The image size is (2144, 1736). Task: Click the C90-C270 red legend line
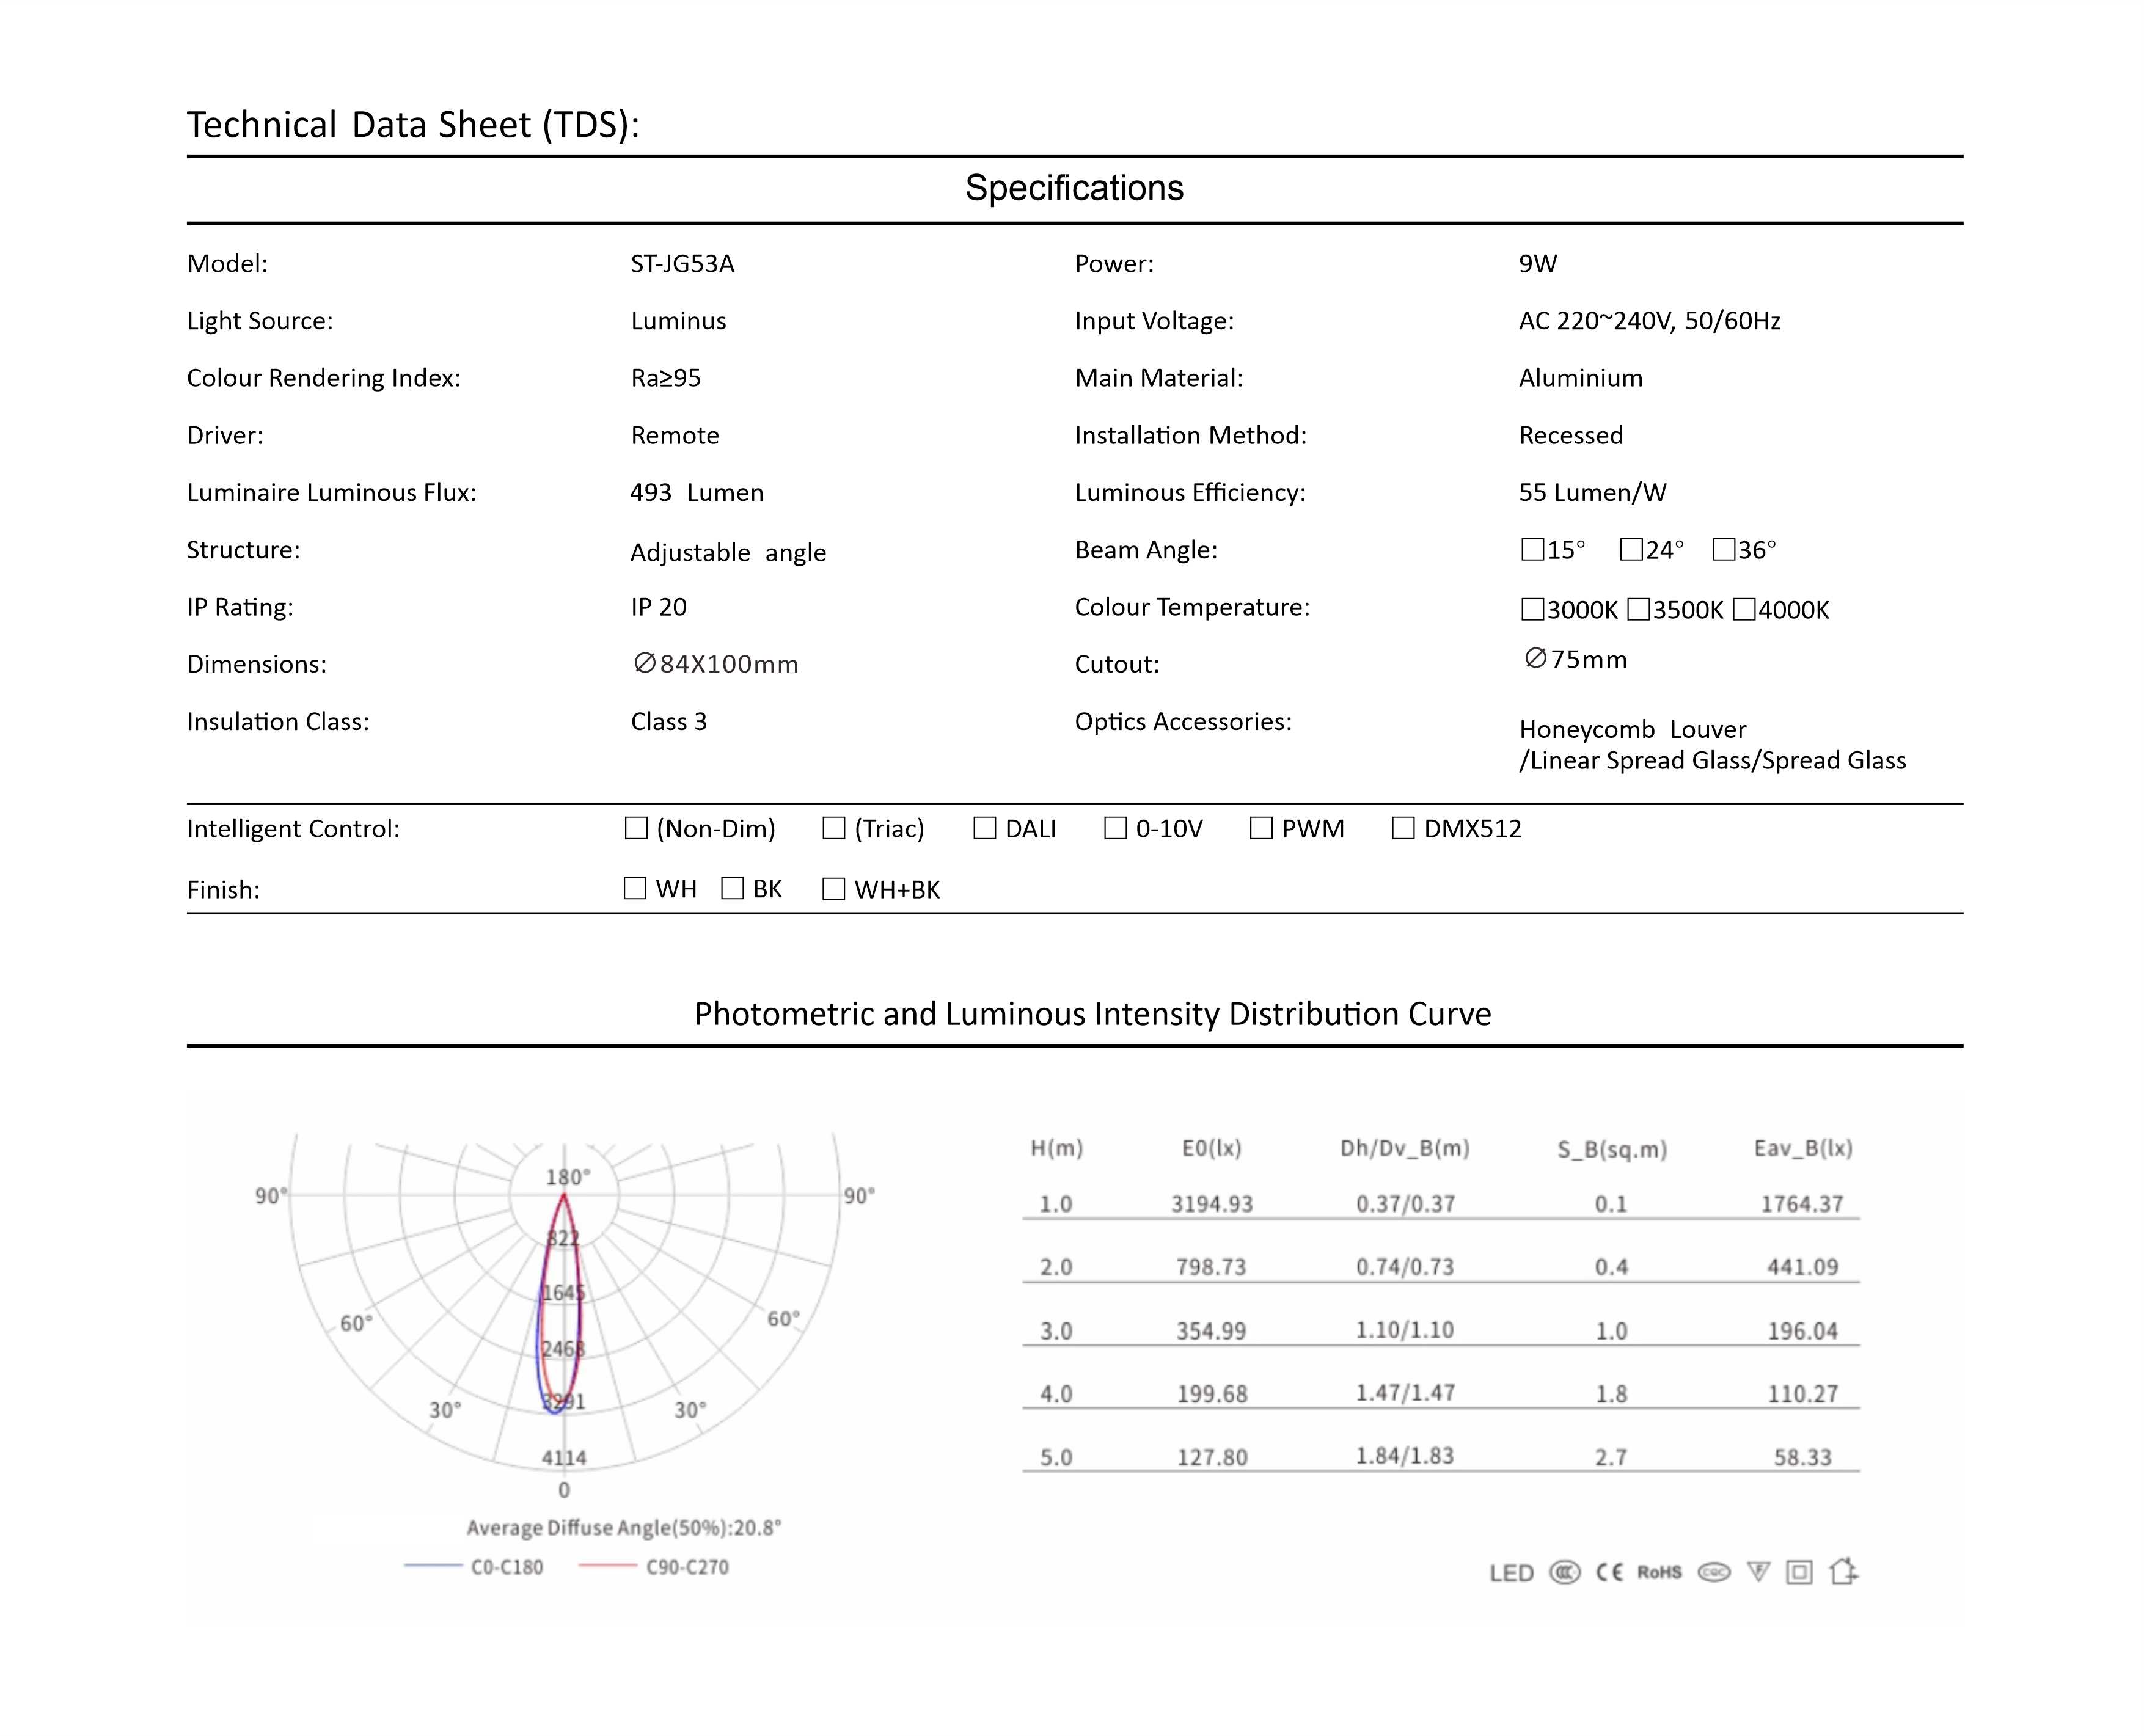(607, 1566)
